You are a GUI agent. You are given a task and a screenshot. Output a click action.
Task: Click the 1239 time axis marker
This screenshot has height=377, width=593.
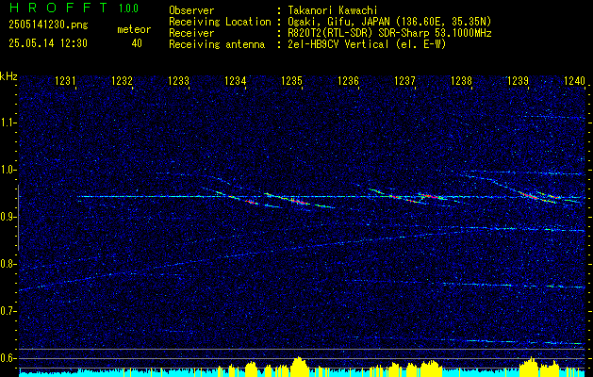click(x=518, y=80)
